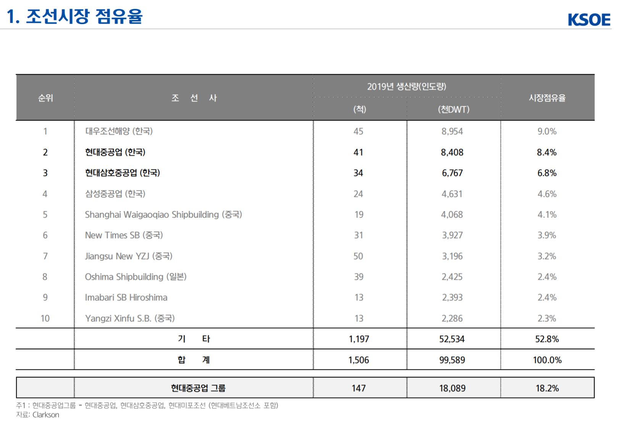
Task: Click group market share 18.2%
Action: (x=547, y=388)
